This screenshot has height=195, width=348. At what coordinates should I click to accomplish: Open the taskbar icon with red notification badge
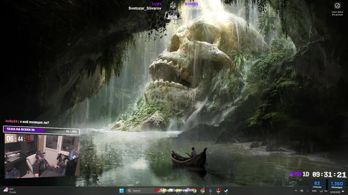point(218,191)
